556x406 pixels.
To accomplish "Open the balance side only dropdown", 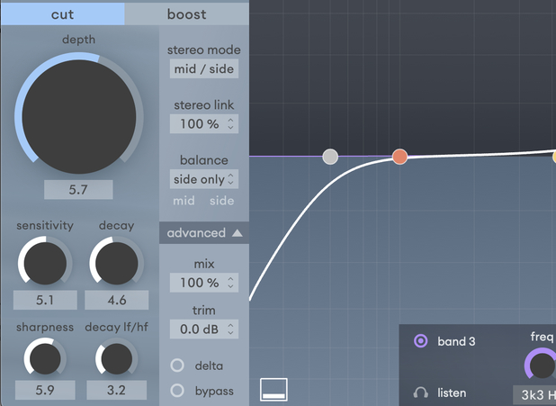I will [x=204, y=179].
